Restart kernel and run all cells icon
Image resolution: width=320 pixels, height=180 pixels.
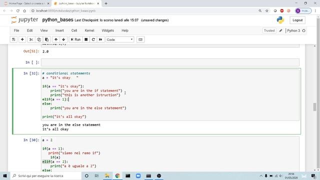click(100, 39)
